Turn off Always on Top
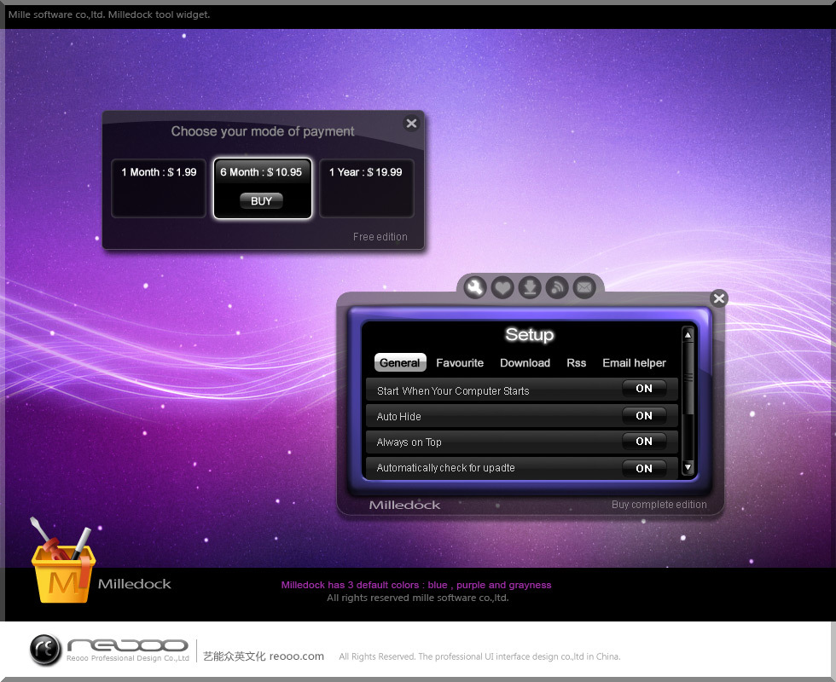This screenshot has height=682, width=836. [x=644, y=442]
